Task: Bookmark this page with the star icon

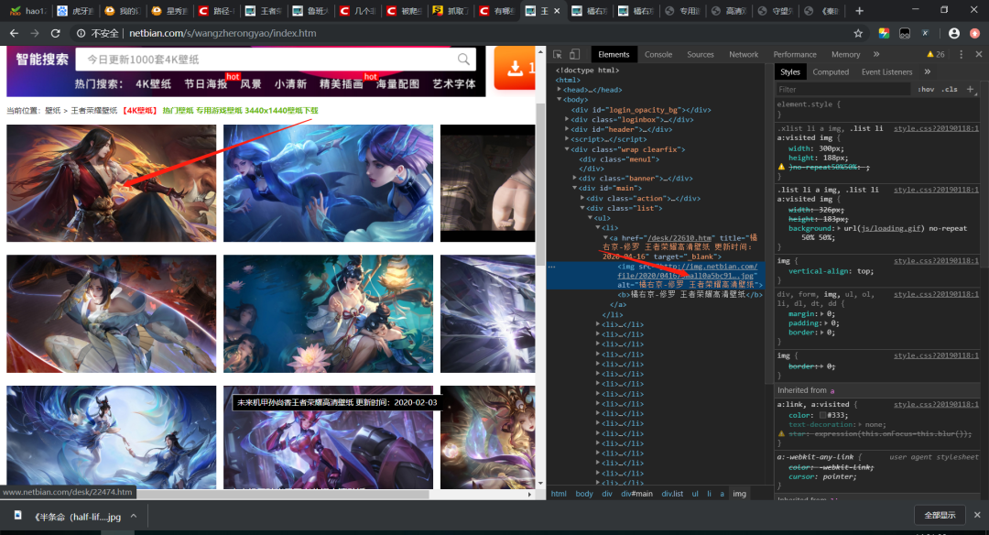Action: [x=858, y=33]
